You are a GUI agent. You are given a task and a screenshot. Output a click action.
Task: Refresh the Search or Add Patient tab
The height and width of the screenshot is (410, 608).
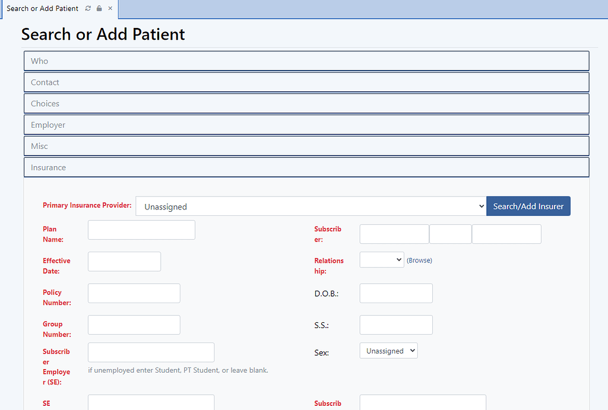tap(88, 8)
